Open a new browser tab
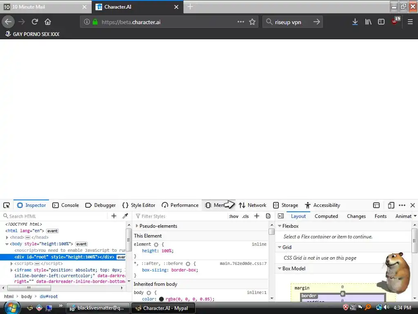Screen dimensions: 418x314 click(190, 7)
